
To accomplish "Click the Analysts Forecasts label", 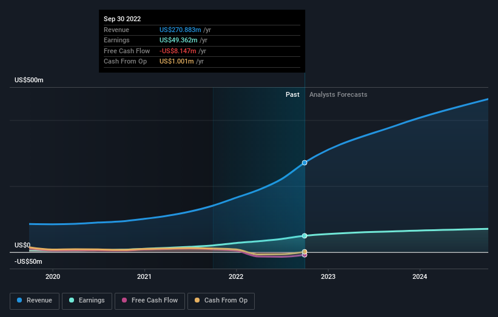I will 338,95.
